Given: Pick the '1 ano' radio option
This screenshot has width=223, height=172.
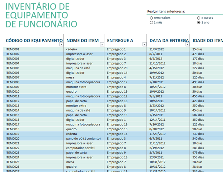Looking at the screenshot, I should coord(199,22).
